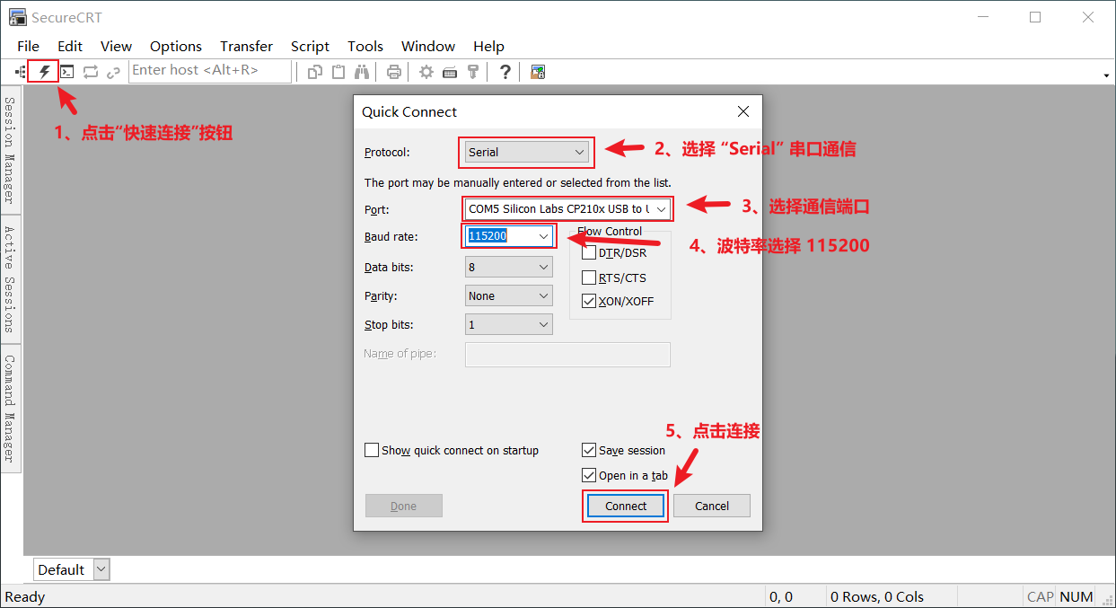Viewport: 1116px width, 608px height.
Task: Click the SecureCRT title bar app icon
Action: point(17,17)
